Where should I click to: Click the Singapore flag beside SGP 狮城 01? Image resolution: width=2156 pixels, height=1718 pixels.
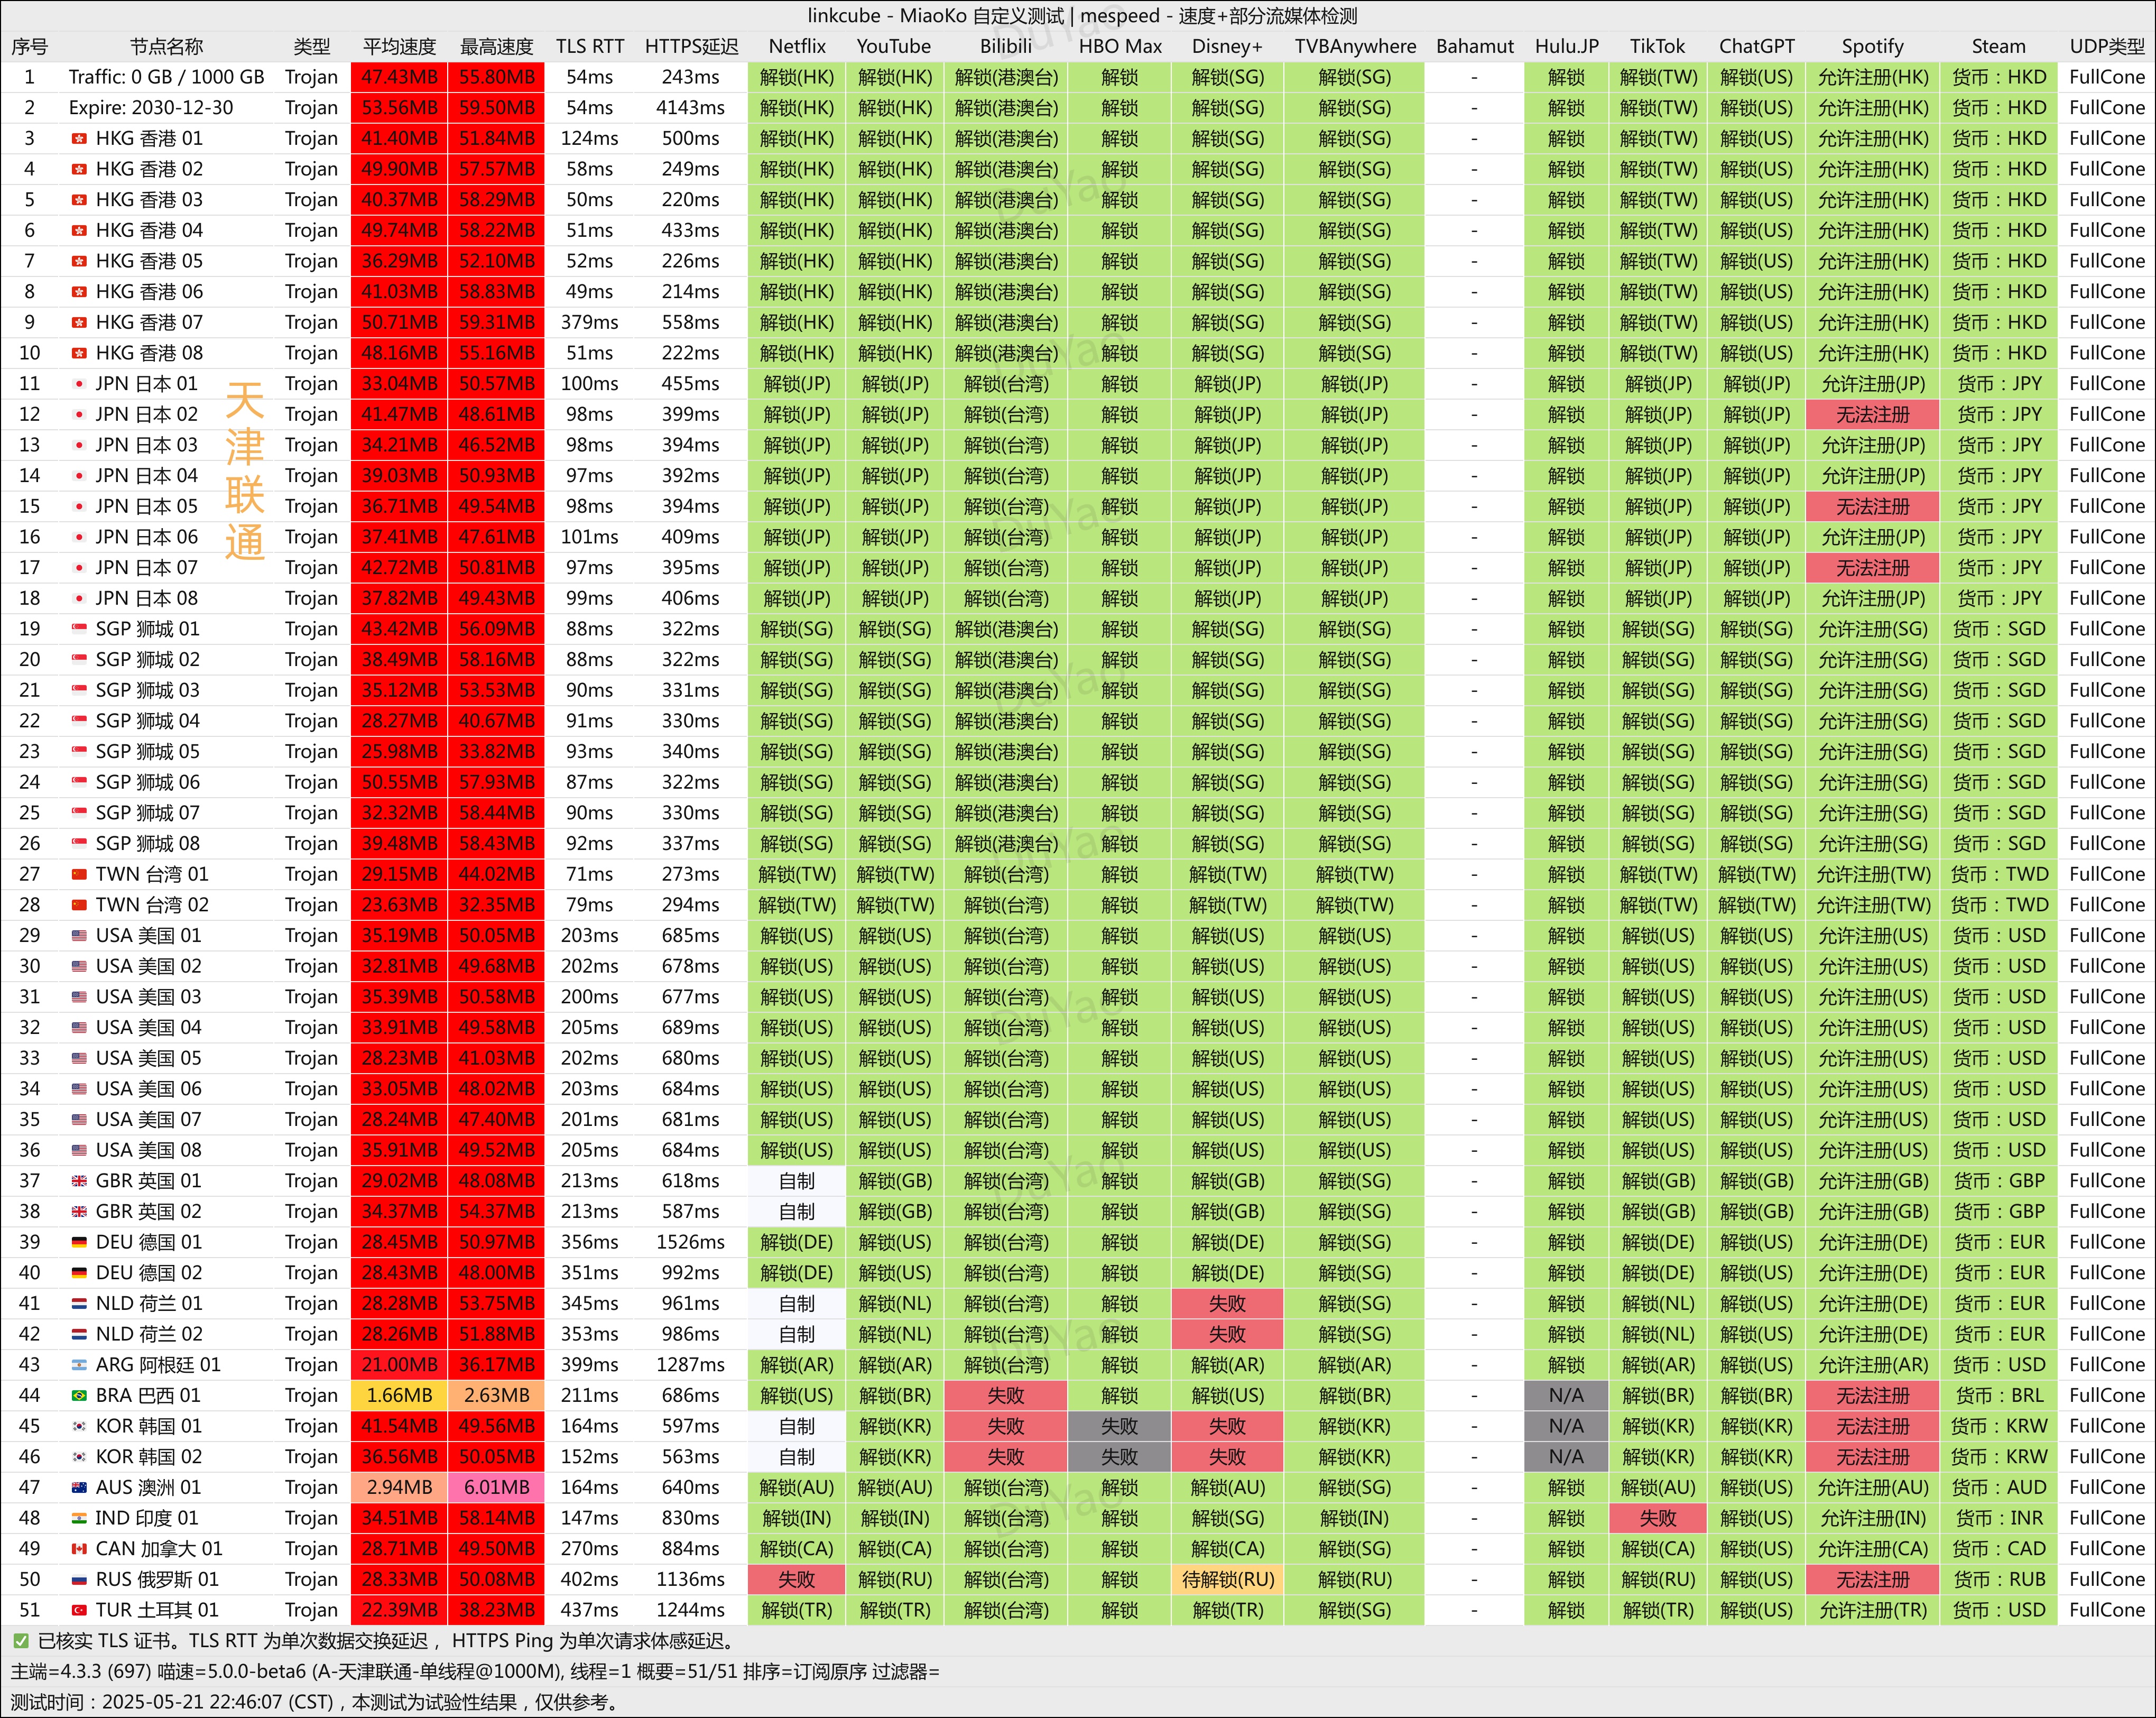(x=79, y=629)
